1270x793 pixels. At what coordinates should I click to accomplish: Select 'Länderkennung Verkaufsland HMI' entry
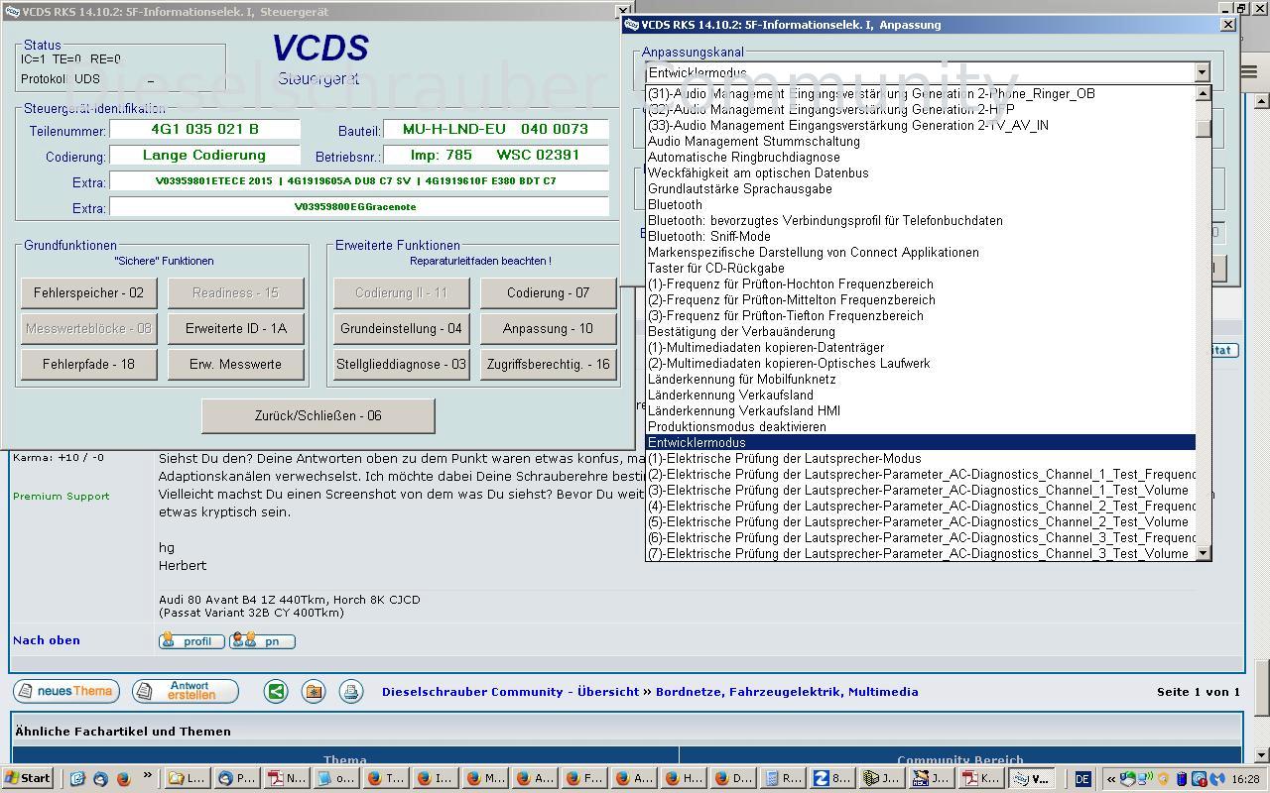point(921,410)
